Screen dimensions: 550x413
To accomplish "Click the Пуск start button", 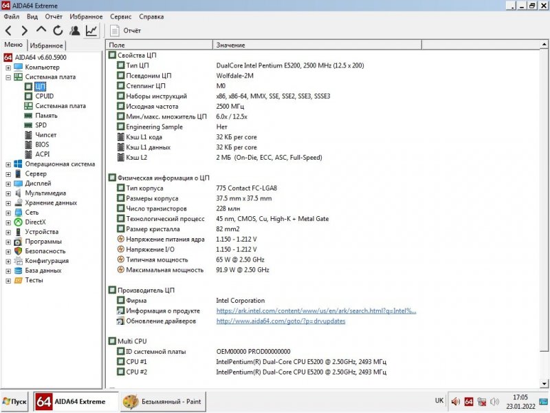I will click(x=15, y=401).
